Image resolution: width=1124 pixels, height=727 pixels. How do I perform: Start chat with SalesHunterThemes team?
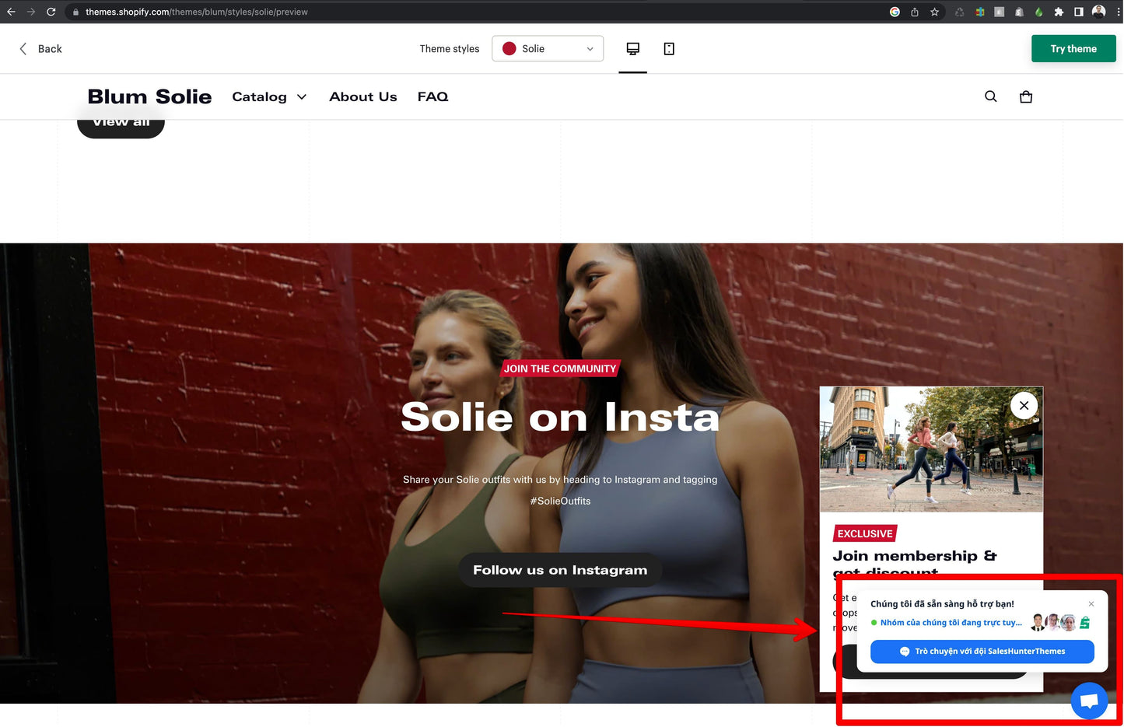pos(982,652)
